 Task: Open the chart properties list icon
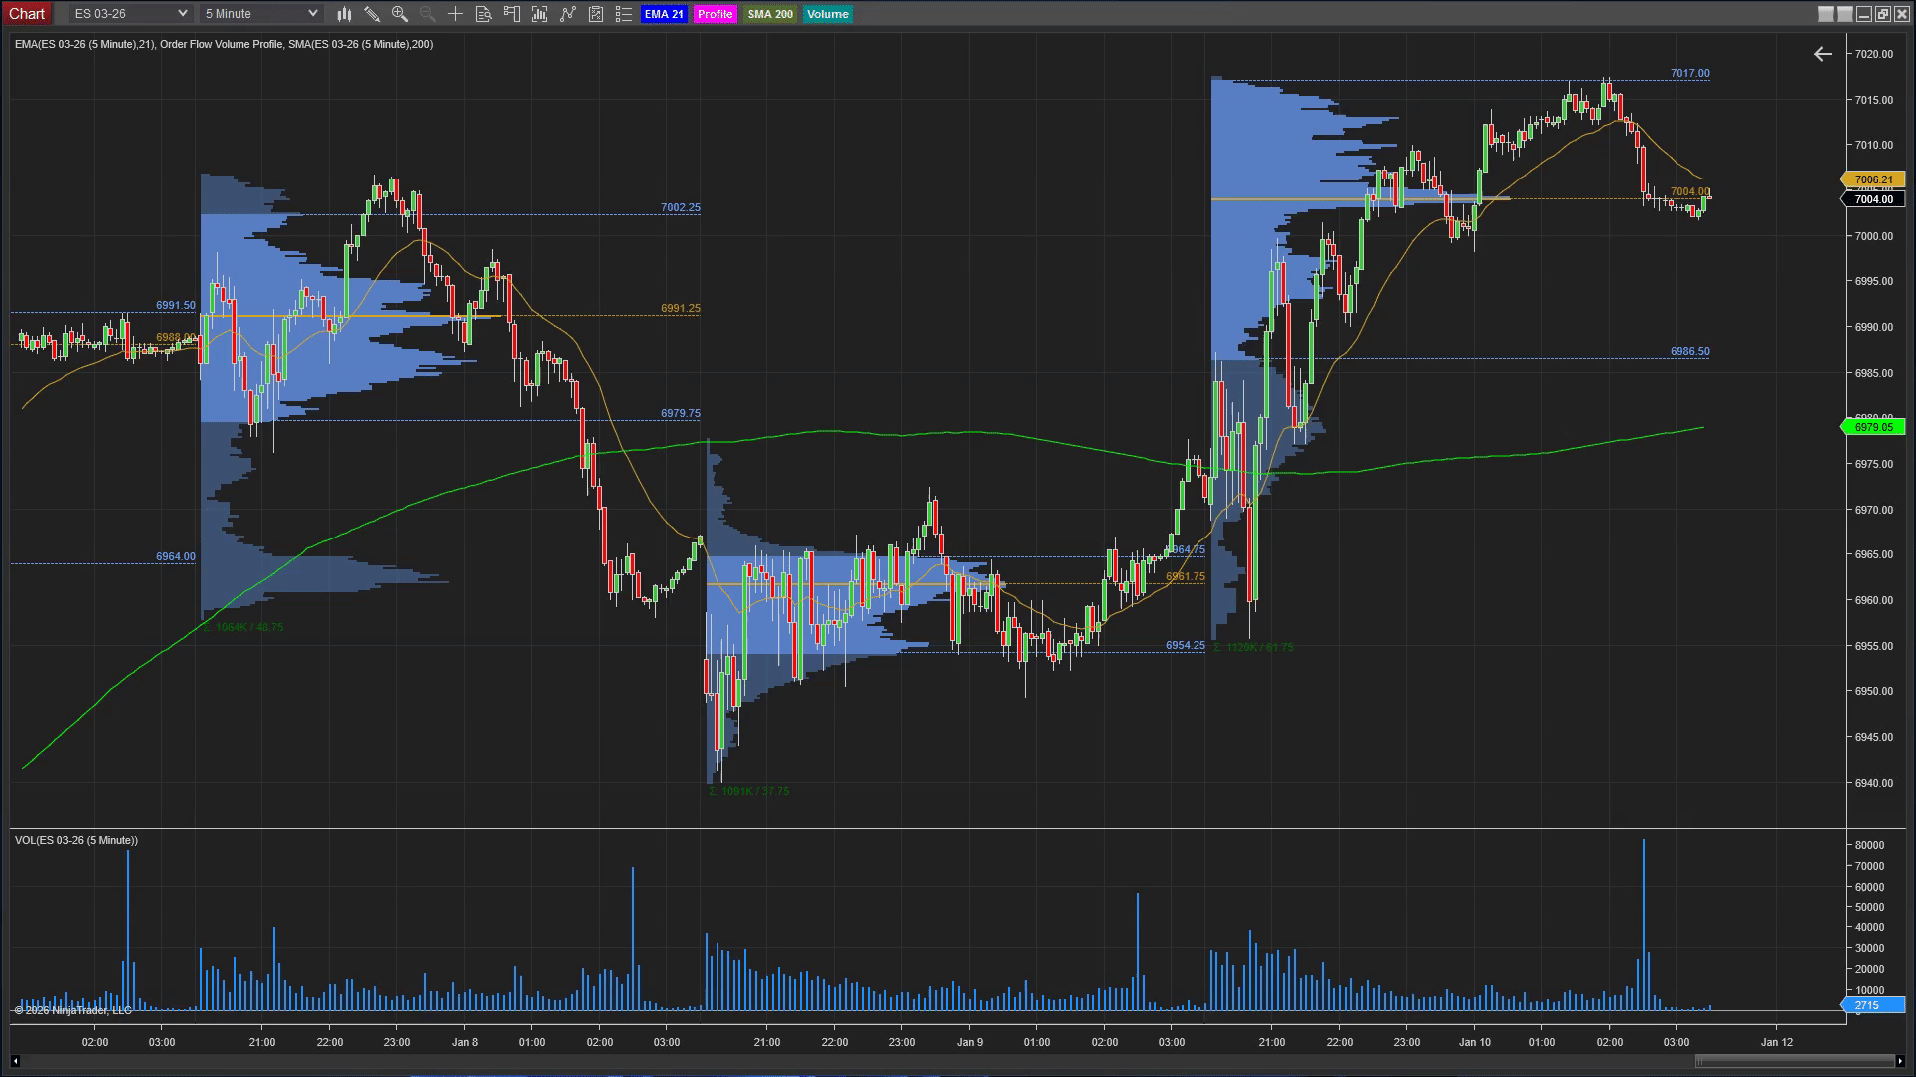click(x=624, y=14)
